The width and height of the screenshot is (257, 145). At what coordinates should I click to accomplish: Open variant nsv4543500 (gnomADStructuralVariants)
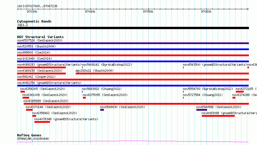(215, 65)
